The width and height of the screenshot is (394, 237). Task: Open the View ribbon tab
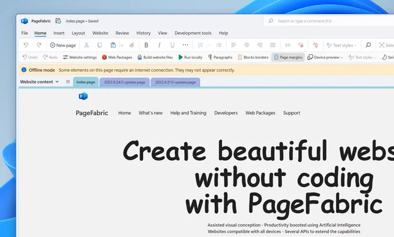click(x=162, y=33)
